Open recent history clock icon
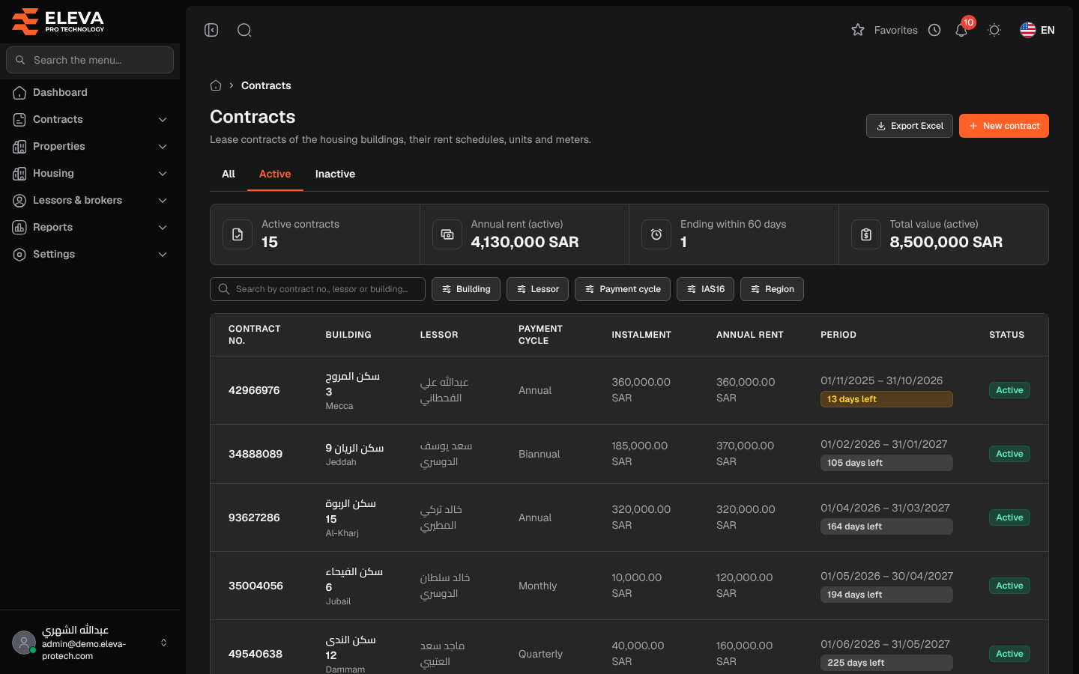This screenshot has width=1079, height=674. [934, 30]
